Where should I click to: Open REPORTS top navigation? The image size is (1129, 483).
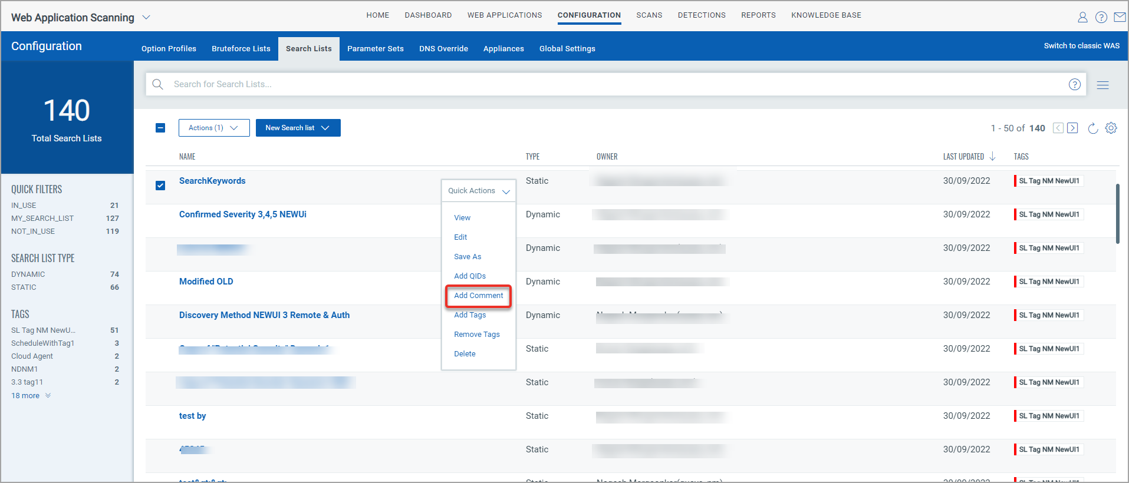click(x=758, y=15)
